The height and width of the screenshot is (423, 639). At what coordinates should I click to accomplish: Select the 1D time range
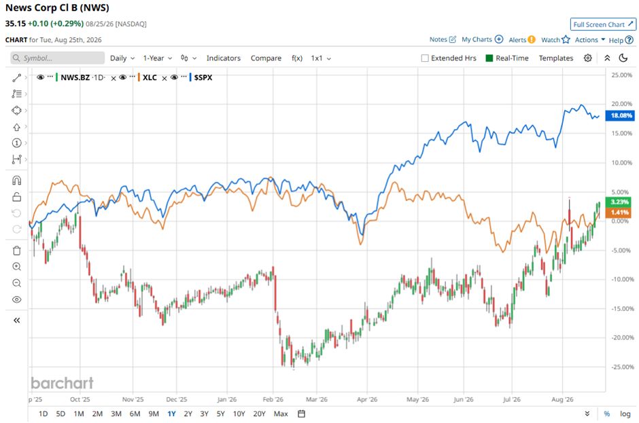(44, 413)
